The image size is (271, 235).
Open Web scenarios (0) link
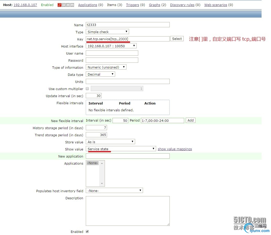216,5
